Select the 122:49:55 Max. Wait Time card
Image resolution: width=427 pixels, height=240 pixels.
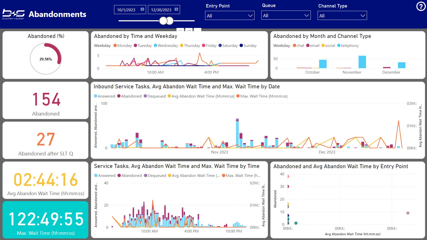pos(45,220)
